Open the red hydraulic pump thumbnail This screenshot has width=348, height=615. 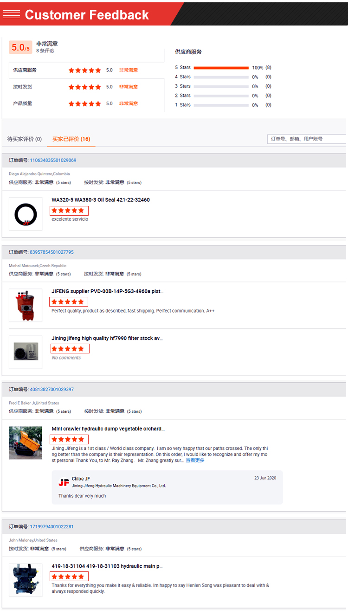pyautogui.click(x=26, y=305)
